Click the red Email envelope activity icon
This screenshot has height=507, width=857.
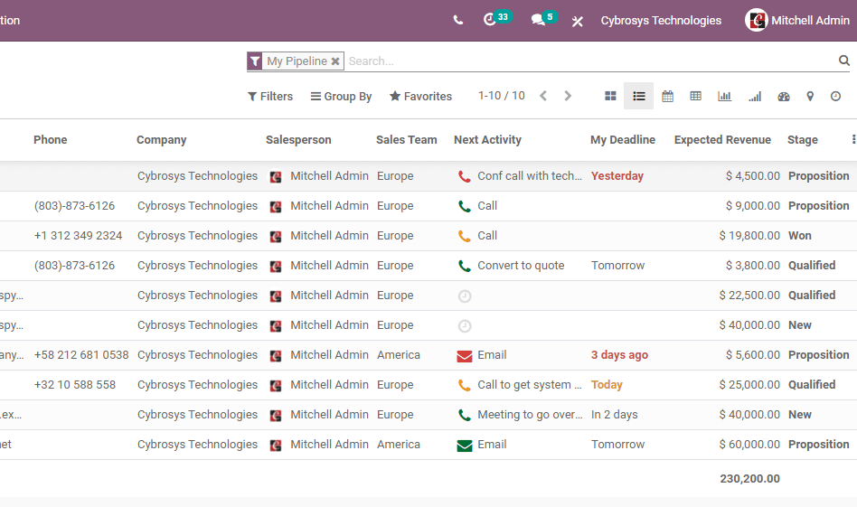(x=465, y=356)
